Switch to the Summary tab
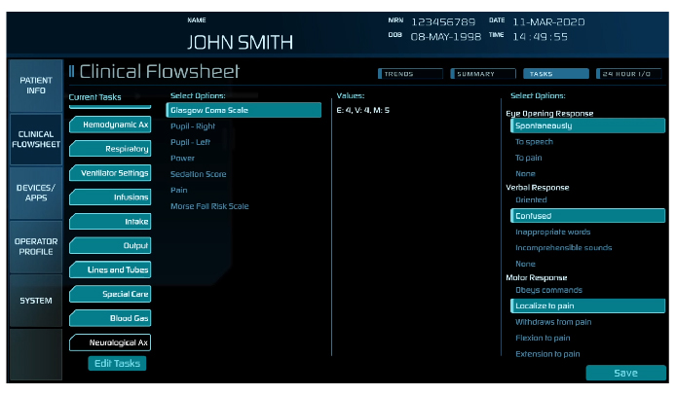 click(x=483, y=74)
